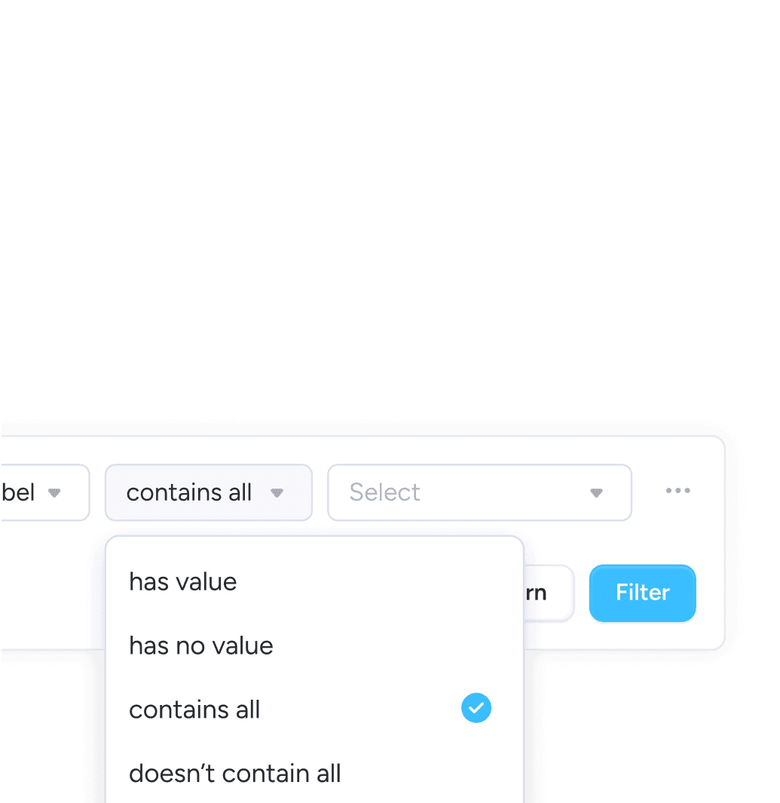Choose the "has value" condition

point(183,582)
